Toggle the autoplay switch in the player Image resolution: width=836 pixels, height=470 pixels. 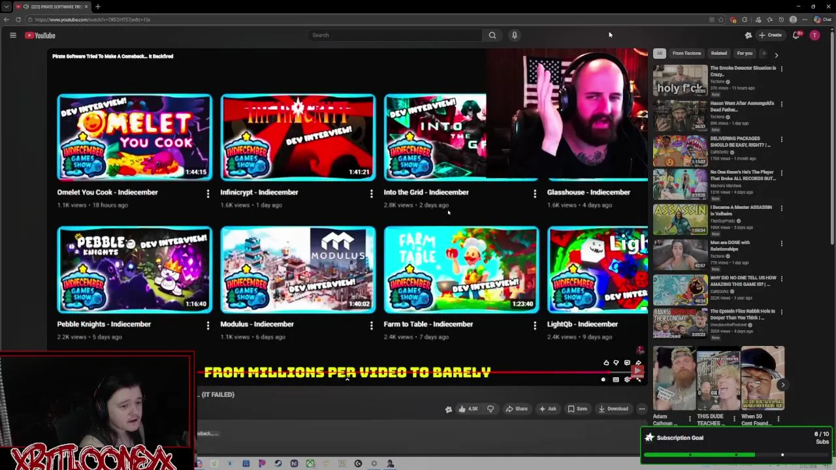click(x=603, y=379)
